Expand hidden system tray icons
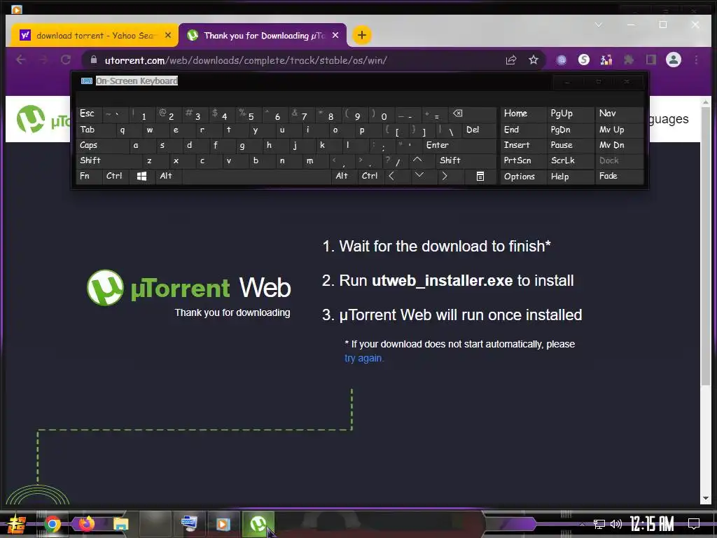The height and width of the screenshot is (538, 717). (x=582, y=524)
